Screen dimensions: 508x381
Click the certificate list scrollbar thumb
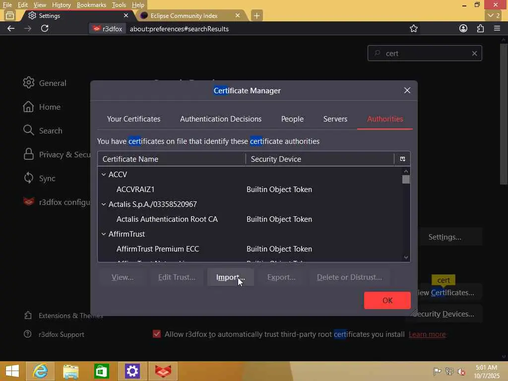click(406, 179)
